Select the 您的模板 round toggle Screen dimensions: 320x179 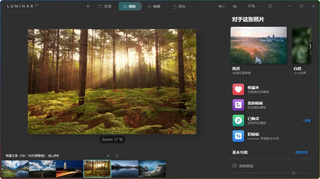pyautogui.click(x=234, y=166)
